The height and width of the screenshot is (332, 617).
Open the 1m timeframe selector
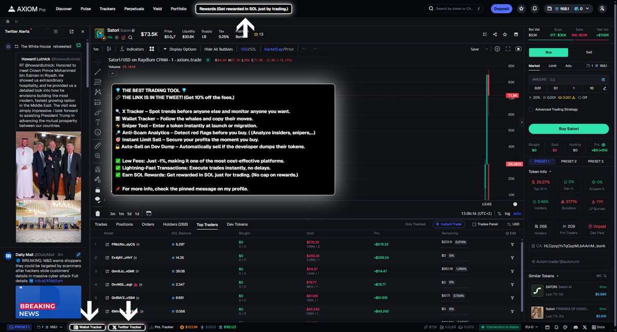[x=96, y=49]
